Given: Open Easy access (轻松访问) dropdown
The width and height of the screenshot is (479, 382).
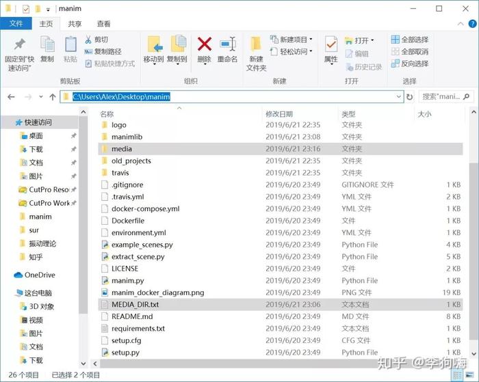Looking at the screenshot, I should 292,51.
